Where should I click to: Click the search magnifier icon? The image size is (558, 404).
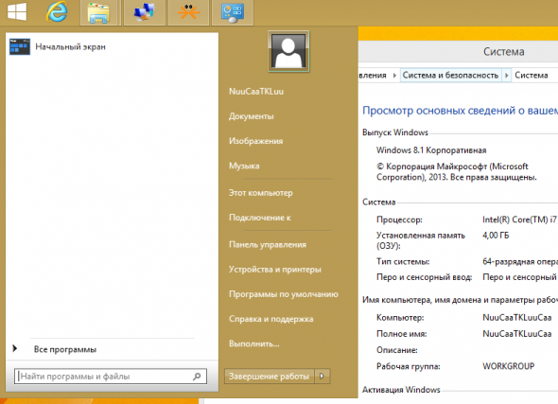197,377
